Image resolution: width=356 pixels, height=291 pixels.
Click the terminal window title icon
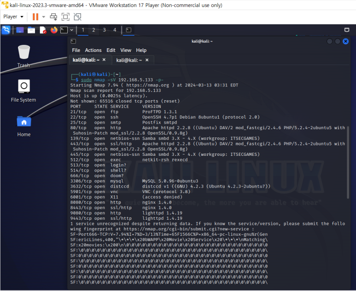pos(73,41)
